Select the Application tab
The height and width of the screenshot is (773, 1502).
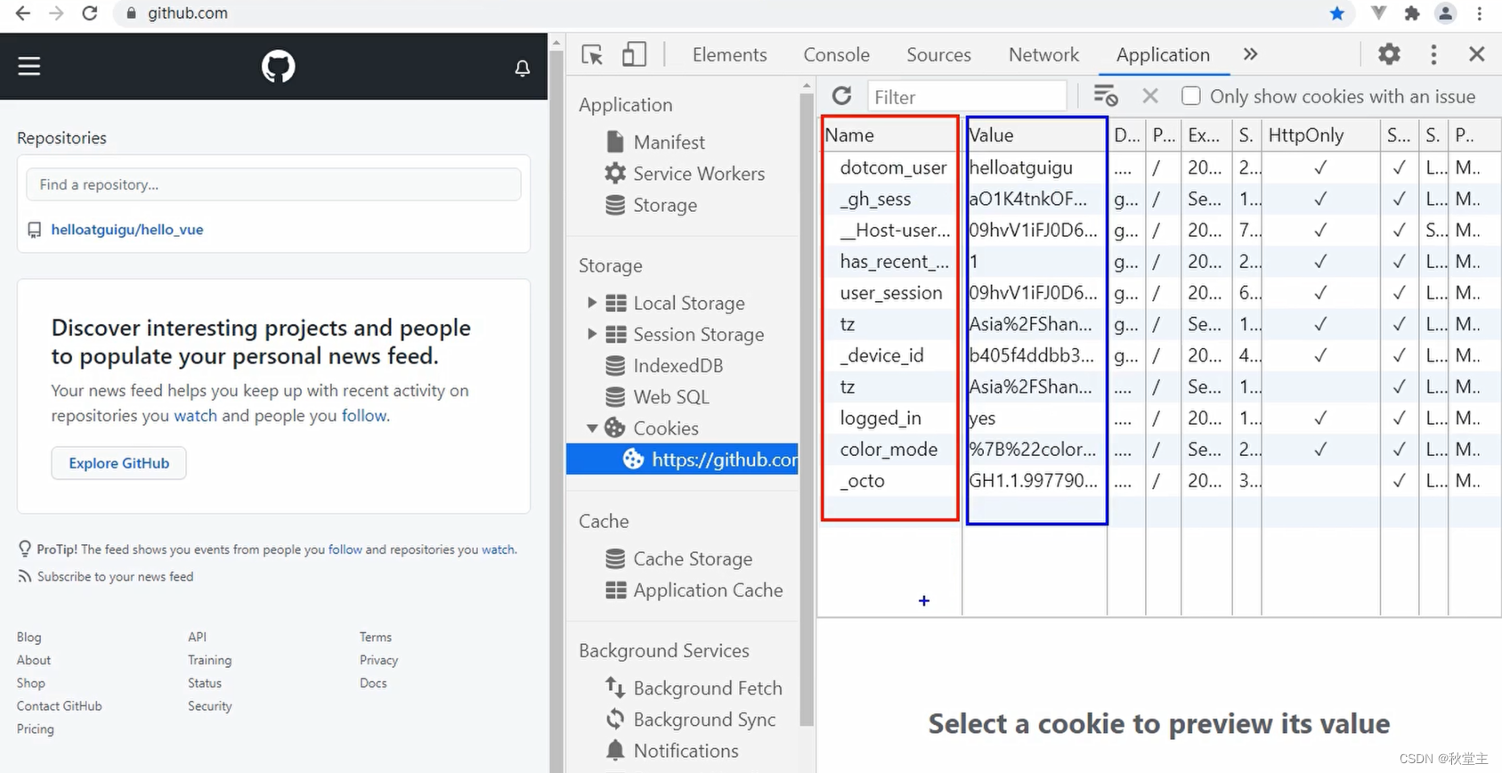(1163, 55)
